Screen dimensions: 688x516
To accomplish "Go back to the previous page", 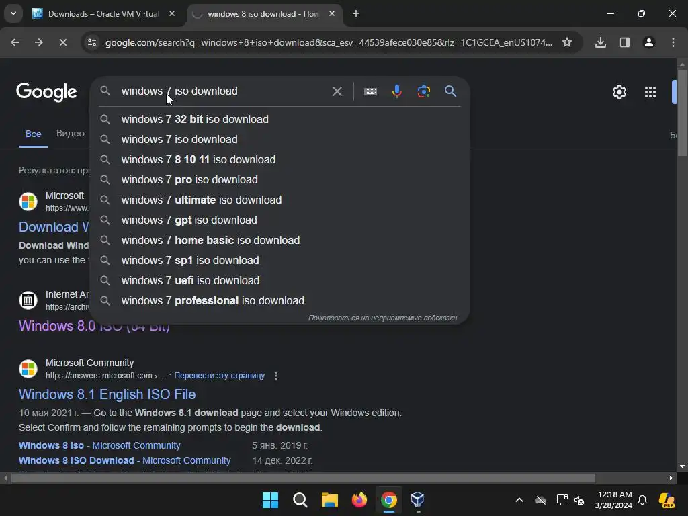I will tap(15, 42).
